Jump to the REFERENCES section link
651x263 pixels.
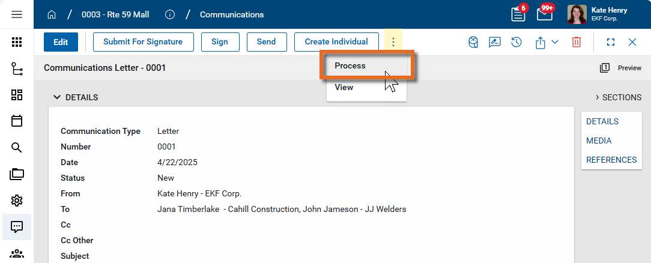(611, 160)
